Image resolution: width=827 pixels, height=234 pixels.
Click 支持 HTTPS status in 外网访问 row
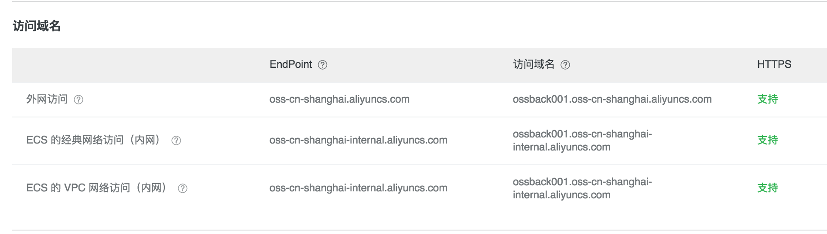[767, 99]
